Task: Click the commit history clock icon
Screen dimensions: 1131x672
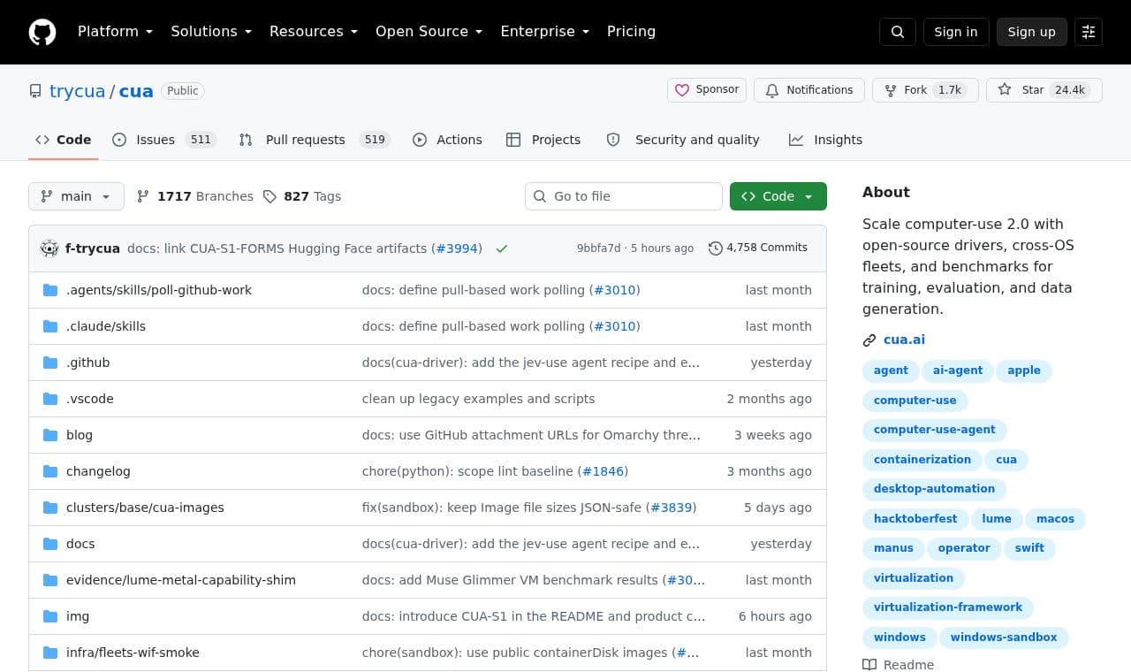Action: click(716, 248)
